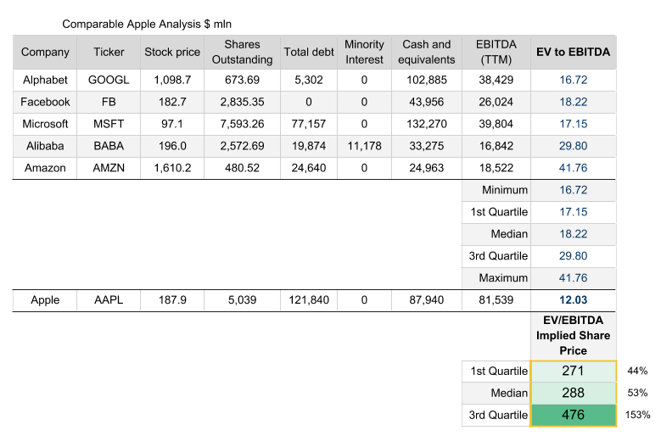Screen dimensions: 661x436
Task: Select Alphabet's ticker cell GOOGL
Action: 106,79
